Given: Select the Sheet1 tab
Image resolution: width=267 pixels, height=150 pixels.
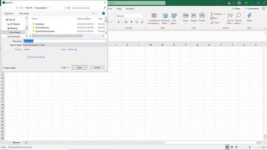Looking at the screenshot, I should (16, 142).
